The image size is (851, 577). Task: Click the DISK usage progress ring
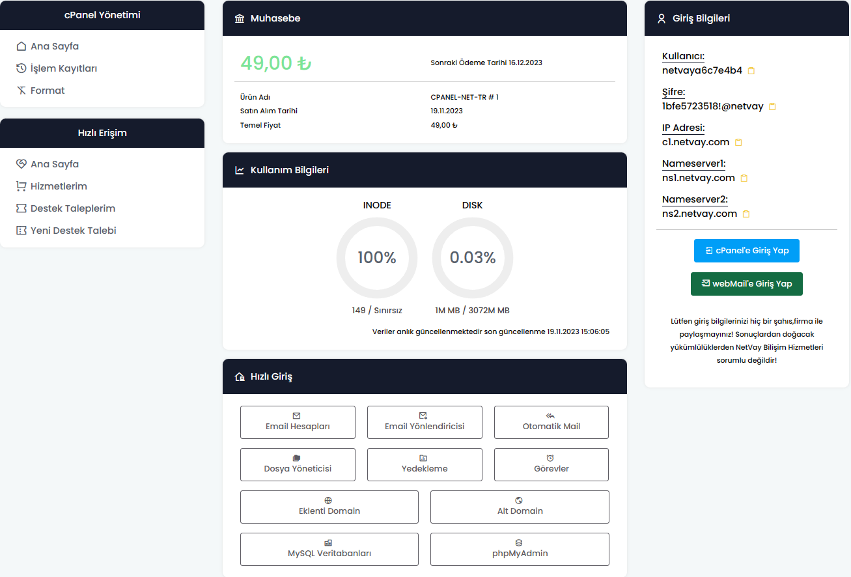472,258
